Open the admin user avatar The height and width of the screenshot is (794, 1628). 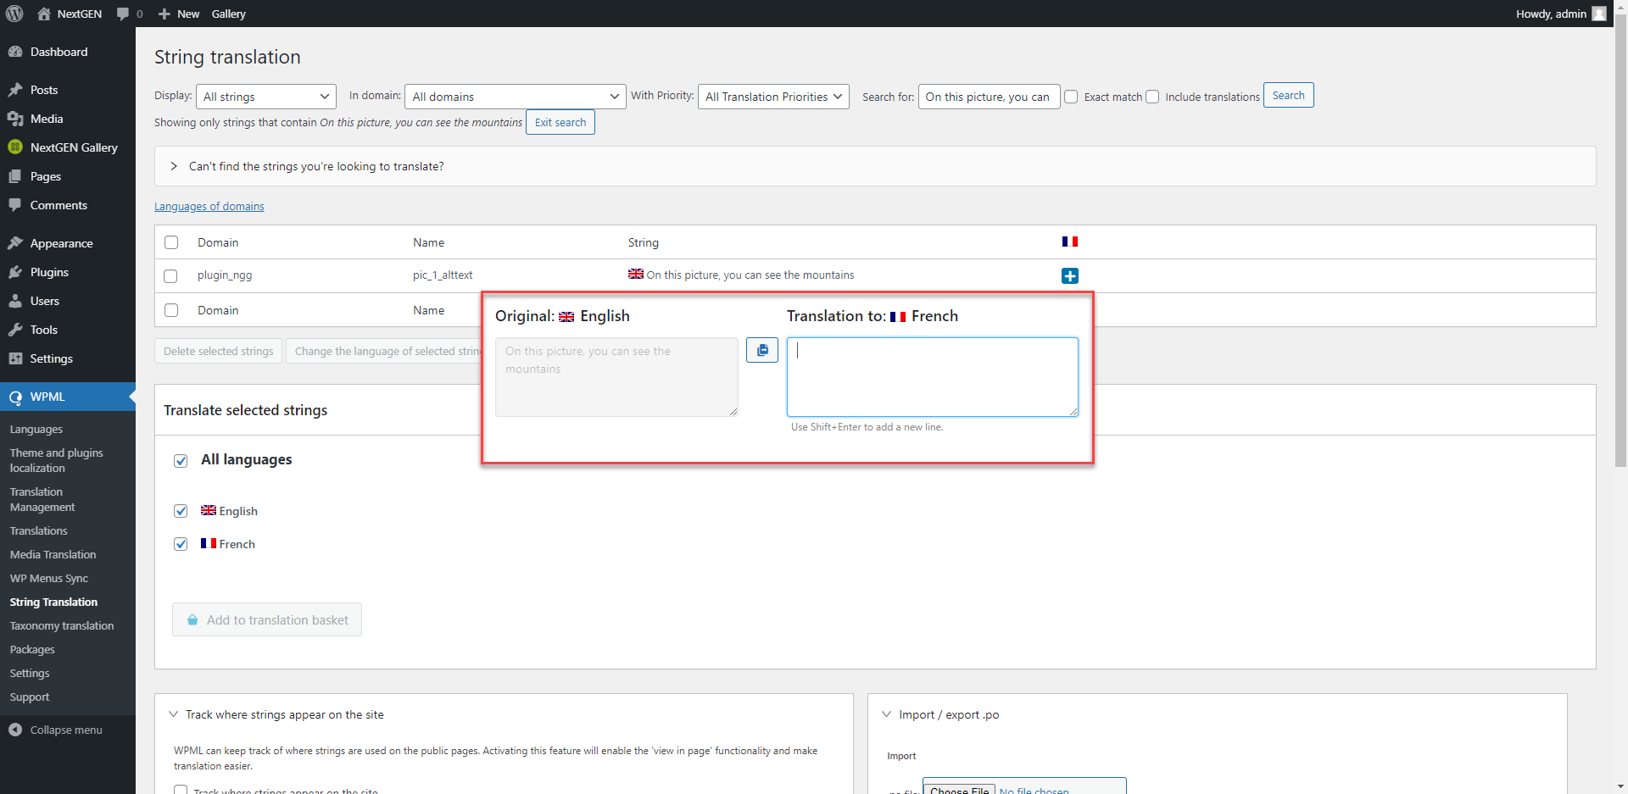[1599, 14]
